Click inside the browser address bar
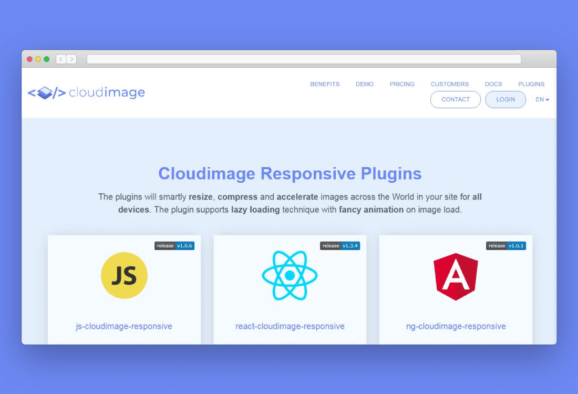Image resolution: width=578 pixels, height=394 pixels. pos(305,59)
